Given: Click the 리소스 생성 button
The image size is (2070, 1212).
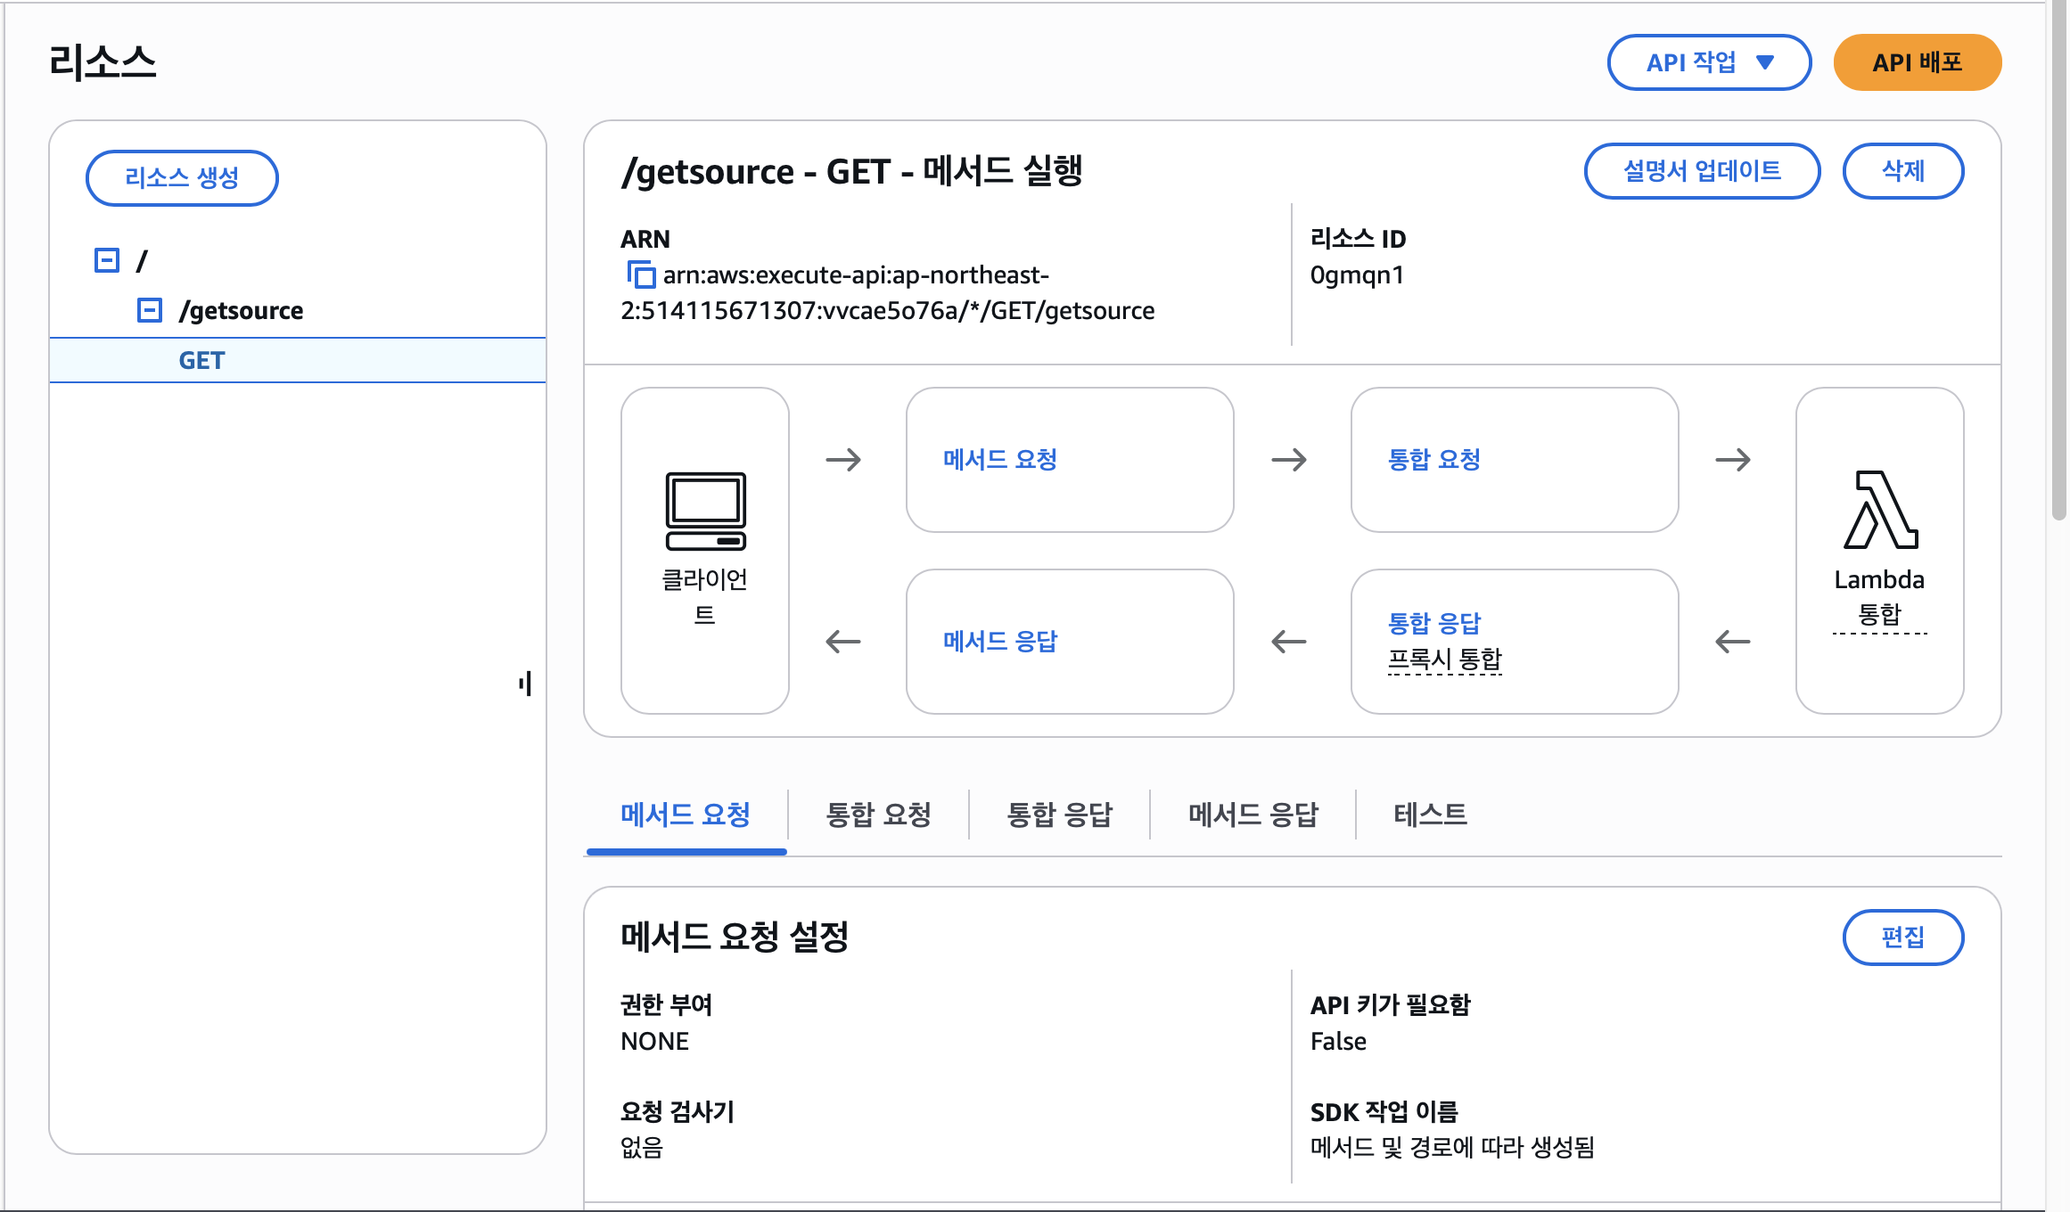Looking at the screenshot, I should click(182, 177).
